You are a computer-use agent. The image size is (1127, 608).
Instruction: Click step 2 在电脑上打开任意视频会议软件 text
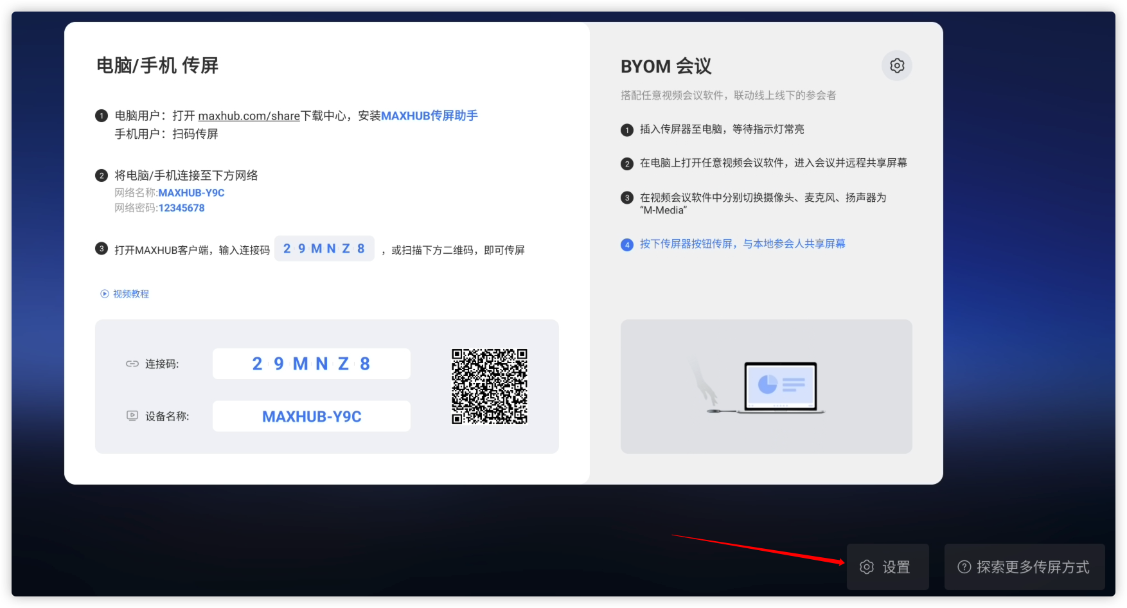coord(773,163)
